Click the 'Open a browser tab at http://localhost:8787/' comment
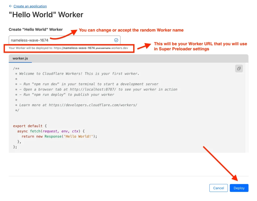Viewport: 257px width, 201px height. pyautogui.click(x=96, y=89)
